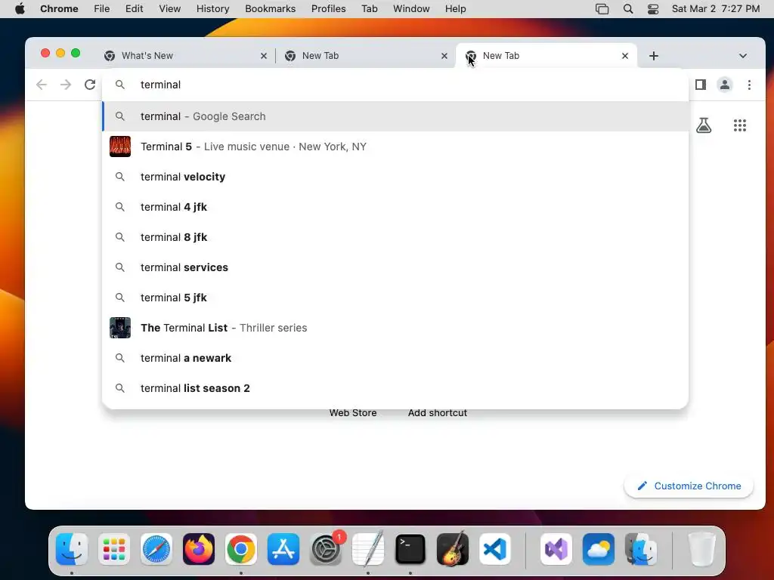The height and width of the screenshot is (580, 774).
Task: Open the Google apps grid
Action: [740, 125]
